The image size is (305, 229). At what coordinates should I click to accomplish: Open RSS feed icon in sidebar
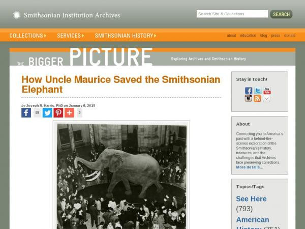pos(257,98)
